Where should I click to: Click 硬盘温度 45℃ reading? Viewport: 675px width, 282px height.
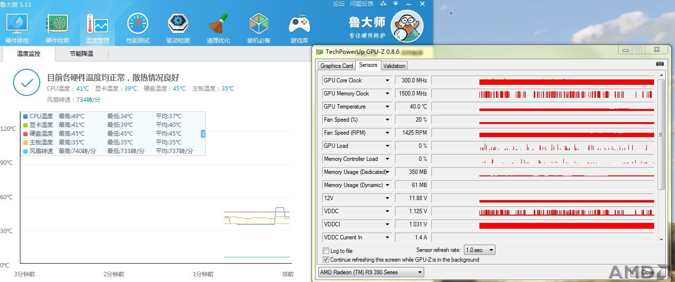click(x=165, y=89)
